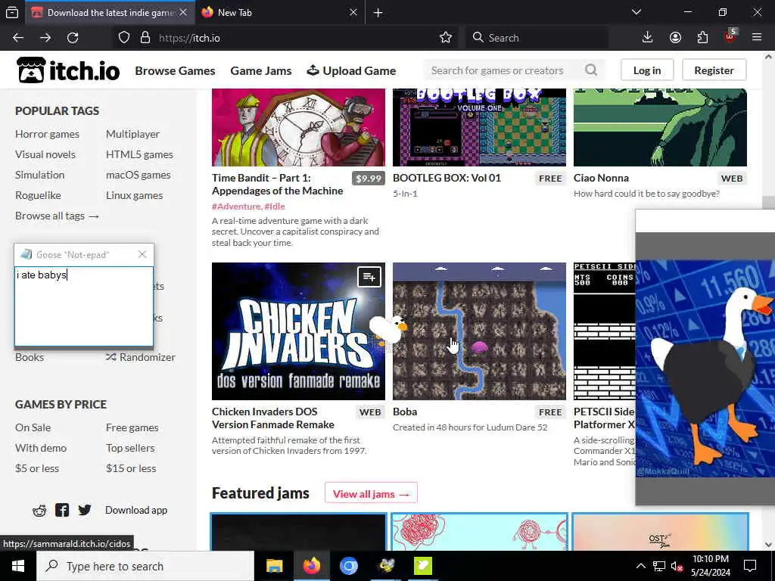Open Game Jams page
The width and height of the screenshot is (775, 581).
[x=261, y=70]
